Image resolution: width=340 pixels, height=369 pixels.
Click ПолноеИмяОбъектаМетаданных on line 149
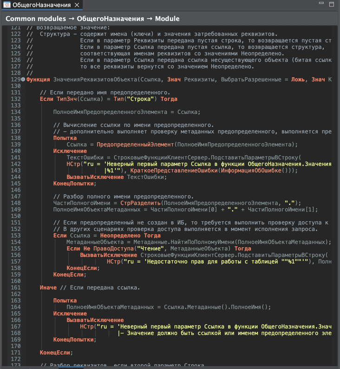point(97,210)
